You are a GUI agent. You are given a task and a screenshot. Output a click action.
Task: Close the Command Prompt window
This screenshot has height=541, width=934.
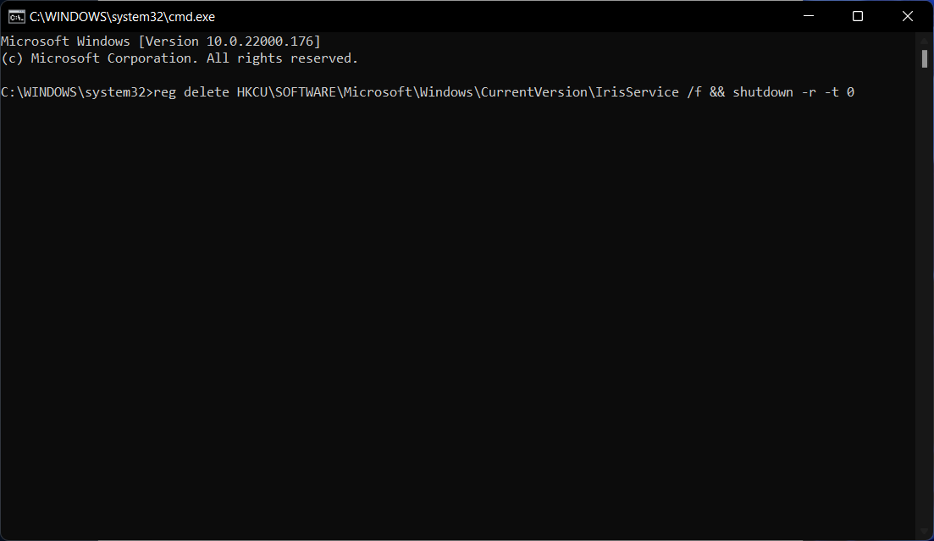click(907, 16)
